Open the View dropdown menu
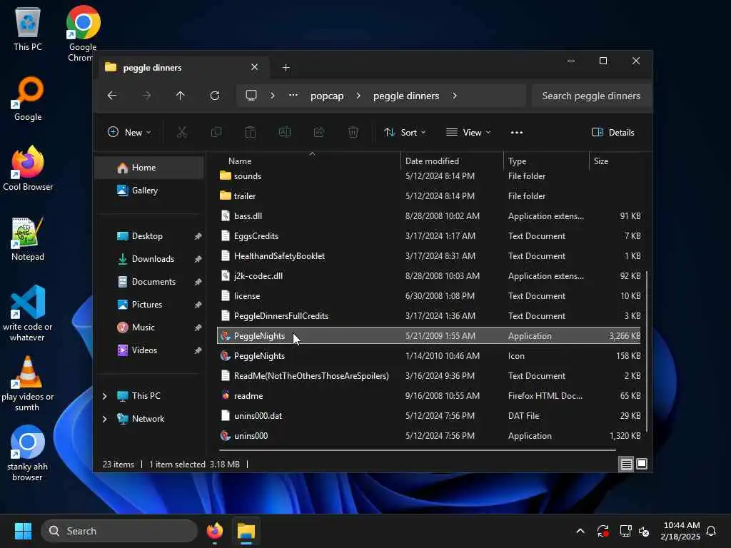The width and height of the screenshot is (731, 548). 468,132
